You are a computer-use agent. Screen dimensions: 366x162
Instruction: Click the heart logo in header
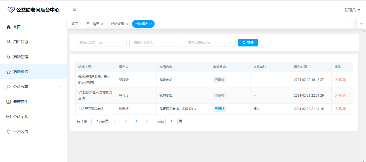click(x=11, y=10)
